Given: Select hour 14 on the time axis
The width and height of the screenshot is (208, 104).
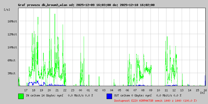Looking at the screenshot, I should click(190, 90).
